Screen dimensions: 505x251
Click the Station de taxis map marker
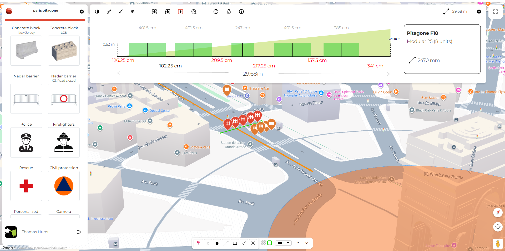coord(250,144)
